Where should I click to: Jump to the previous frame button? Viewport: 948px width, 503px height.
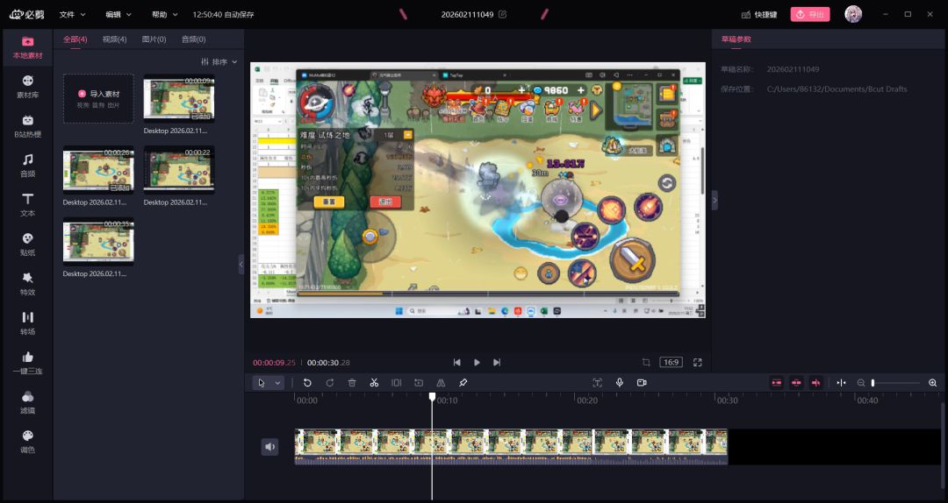(456, 362)
